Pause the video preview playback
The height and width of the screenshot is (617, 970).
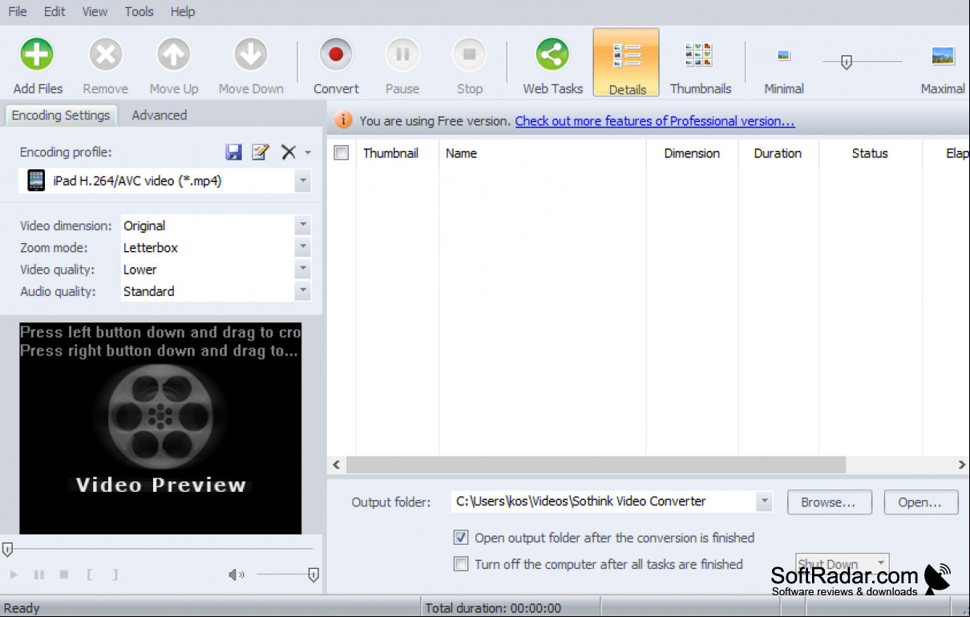coord(38,574)
